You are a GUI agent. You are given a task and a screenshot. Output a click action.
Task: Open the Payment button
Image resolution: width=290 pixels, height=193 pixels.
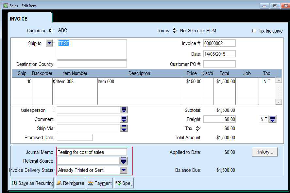(100, 183)
